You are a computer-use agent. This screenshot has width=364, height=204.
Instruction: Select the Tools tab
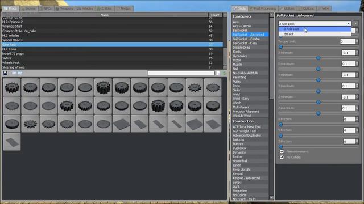pyautogui.click(x=240, y=8)
